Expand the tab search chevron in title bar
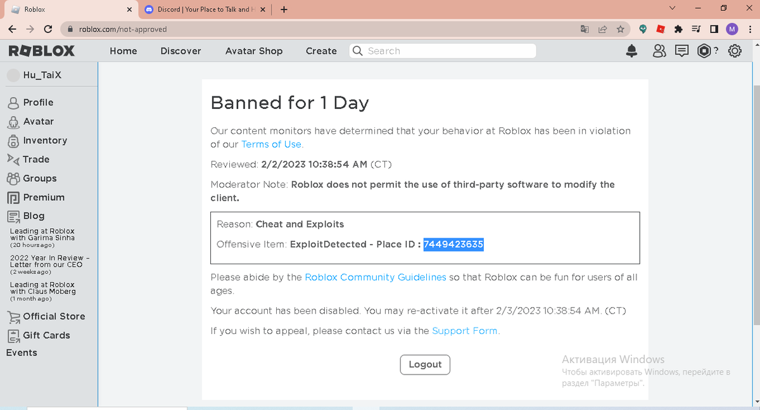Screen dimensions: 760x410 click(673, 9)
